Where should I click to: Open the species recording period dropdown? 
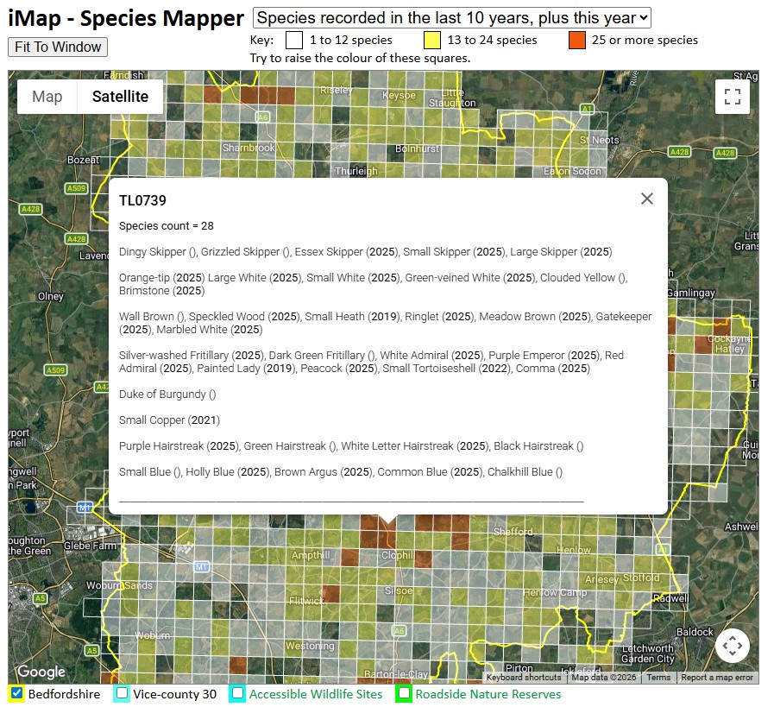click(450, 18)
